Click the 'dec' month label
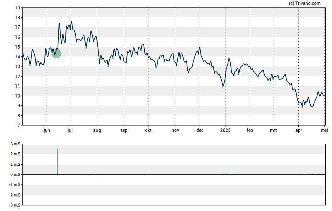This screenshot has width=332, height=211. tap(200, 130)
